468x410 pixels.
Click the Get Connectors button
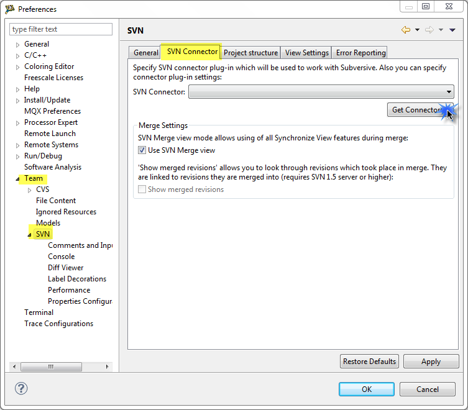[420, 110]
